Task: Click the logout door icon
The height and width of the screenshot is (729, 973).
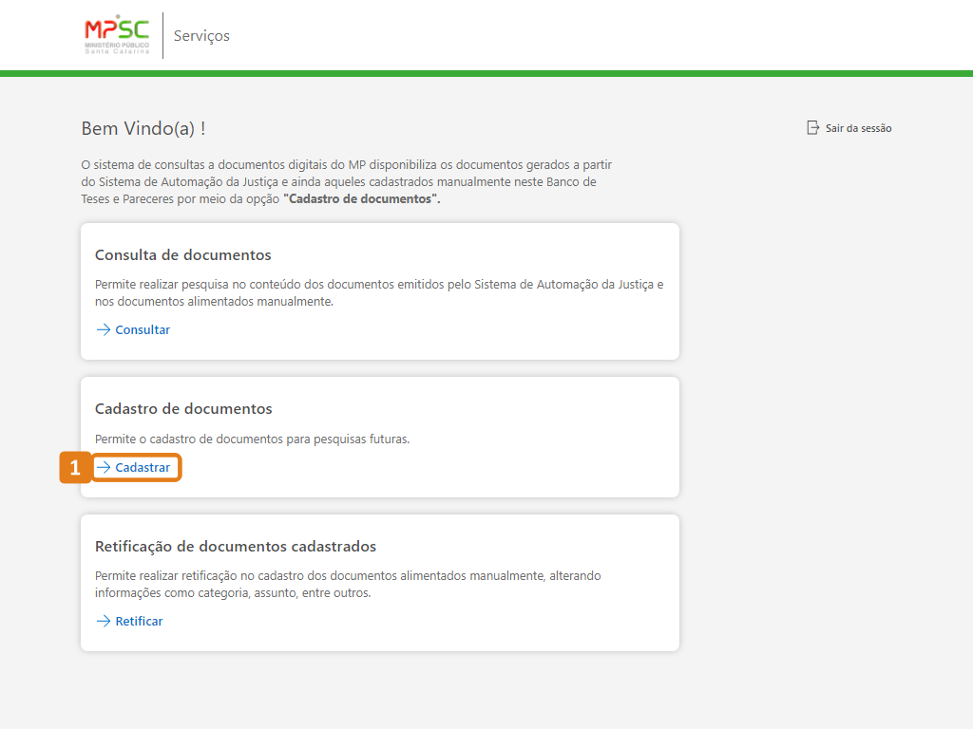Action: [812, 128]
